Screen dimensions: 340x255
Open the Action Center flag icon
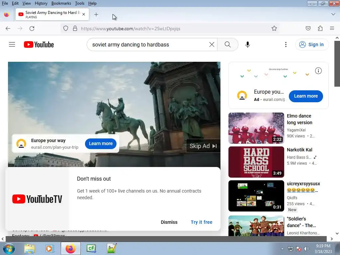[x=298, y=249]
